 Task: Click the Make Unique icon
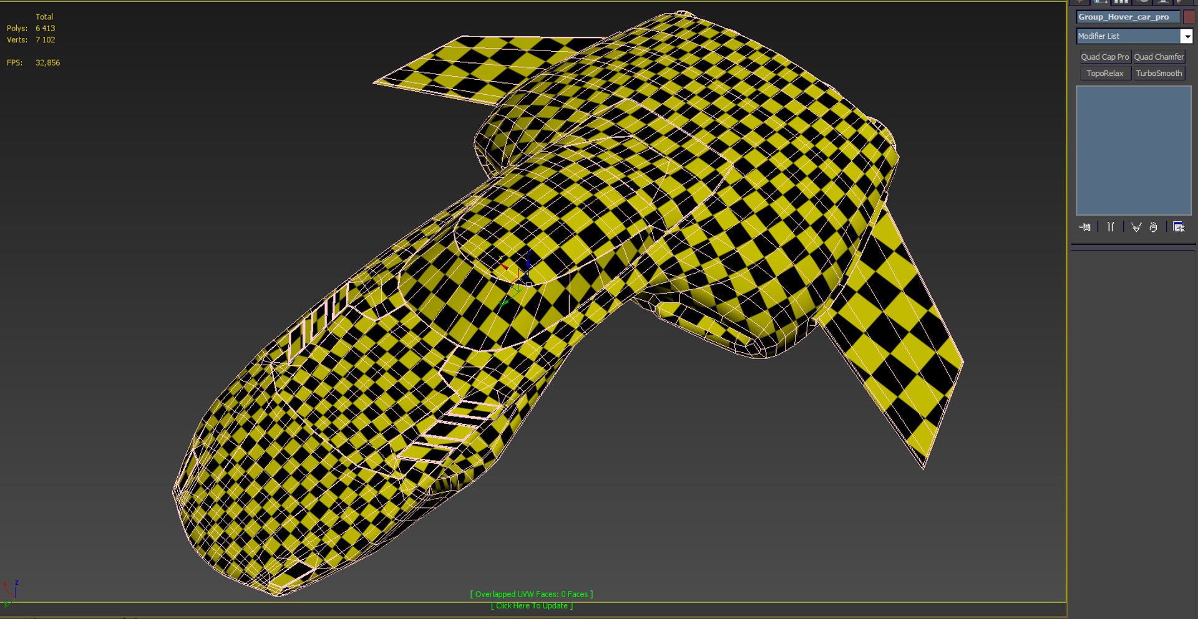[1136, 227]
